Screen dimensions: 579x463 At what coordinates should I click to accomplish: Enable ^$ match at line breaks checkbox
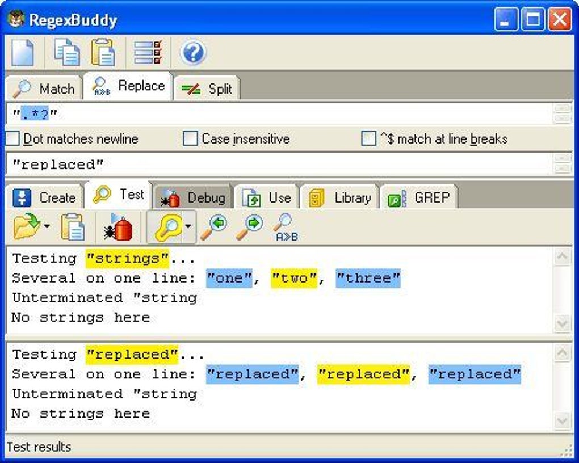[x=368, y=138]
